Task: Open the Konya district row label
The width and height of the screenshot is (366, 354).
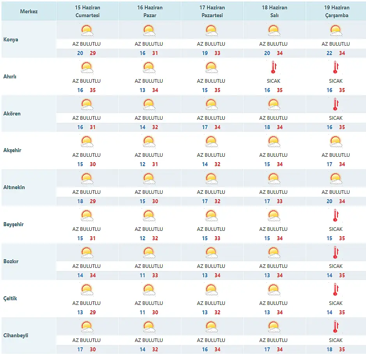Action: (x=11, y=39)
